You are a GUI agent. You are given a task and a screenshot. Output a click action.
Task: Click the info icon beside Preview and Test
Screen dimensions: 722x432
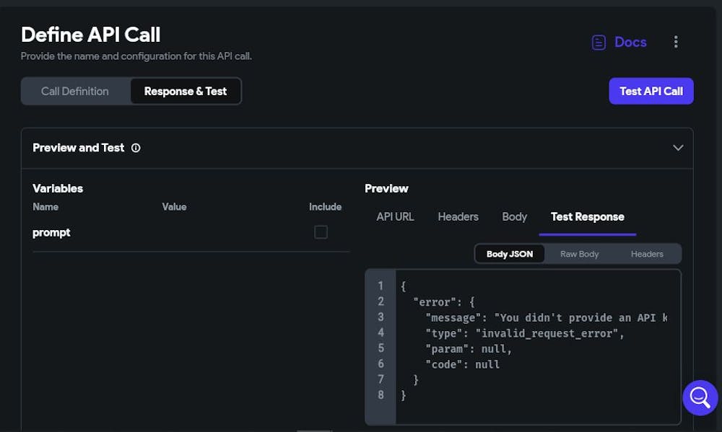[136, 148]
